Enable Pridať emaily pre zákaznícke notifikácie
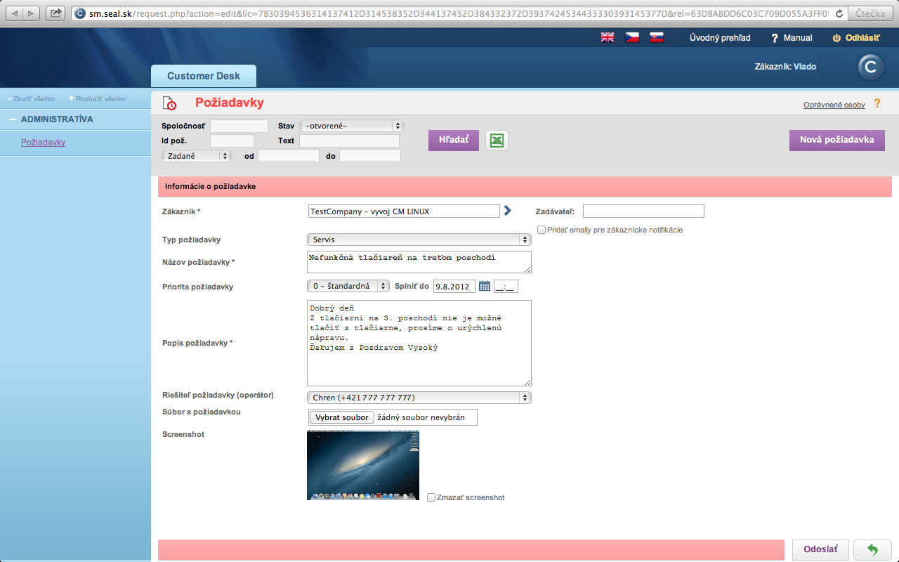This screenshot has height=562, width=899. coord(542,230)
